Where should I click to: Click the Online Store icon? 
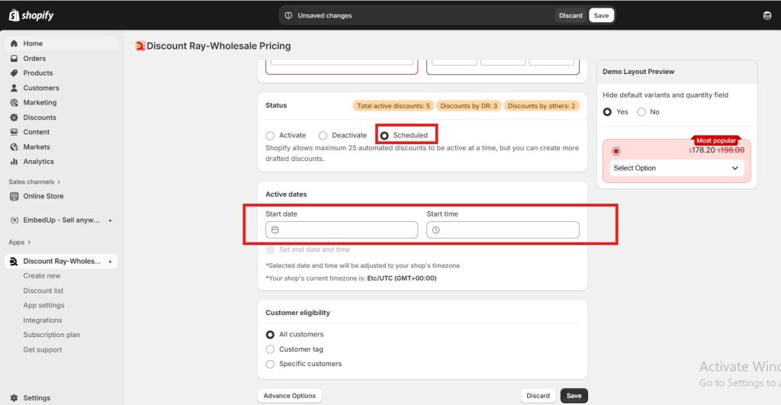[x=14, y=196]
